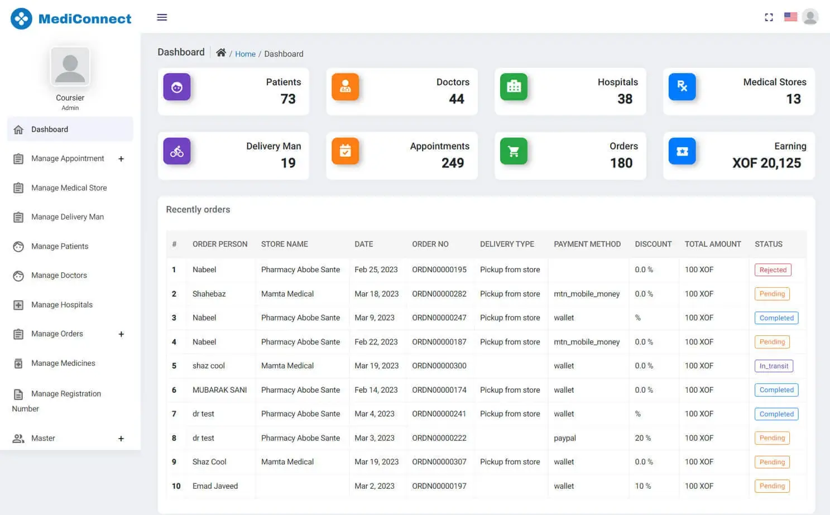Click the blue Earning card icon

click(682, 151)
